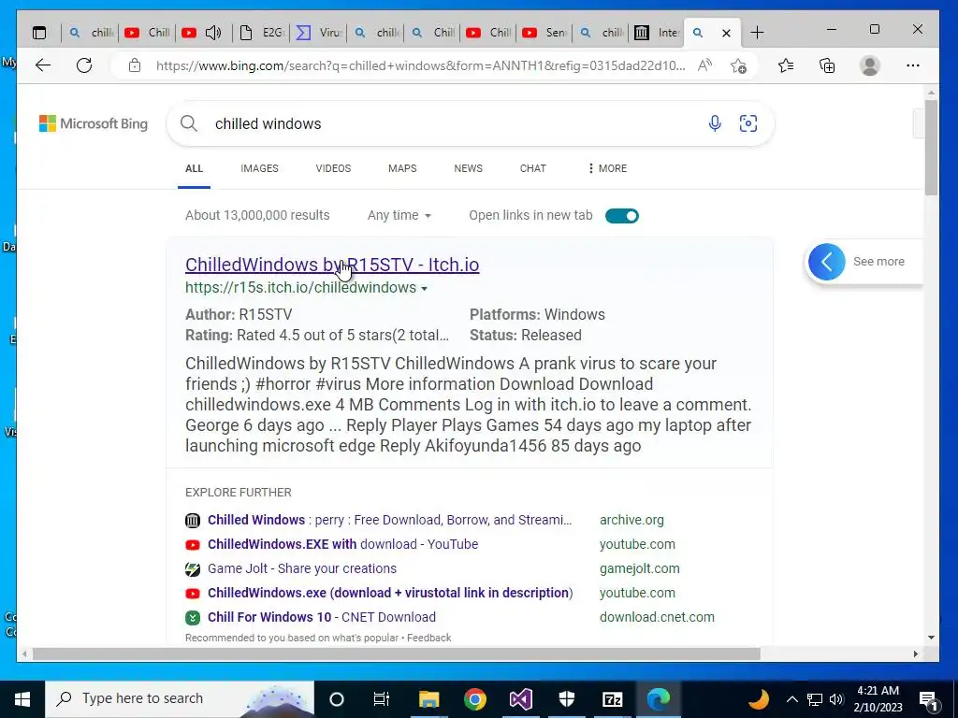This screenshot has width=958, height=718.
Task: Open the browser profile avatar
Action: pos(869,65)
